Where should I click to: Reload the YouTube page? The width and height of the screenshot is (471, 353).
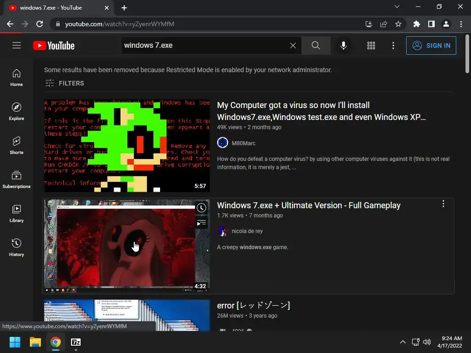coord(40,24)
